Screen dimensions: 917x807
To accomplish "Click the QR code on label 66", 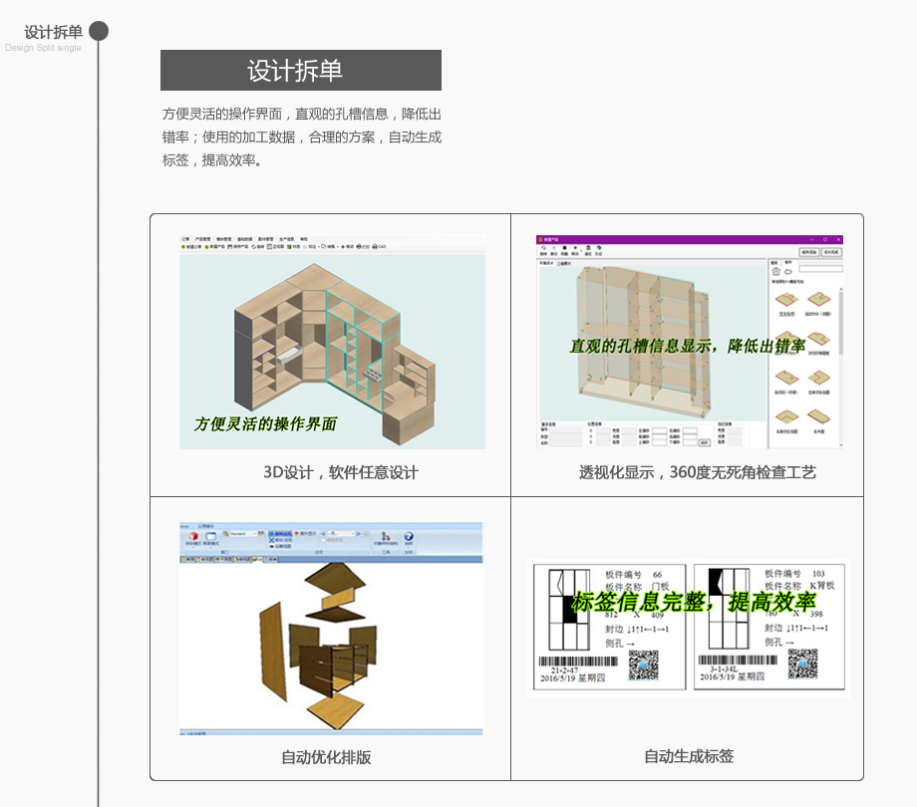I will point(645,665).
